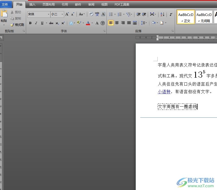Click the tab selector at ruler corner
This screenshot has width=217, height=190.
(1, 38)
